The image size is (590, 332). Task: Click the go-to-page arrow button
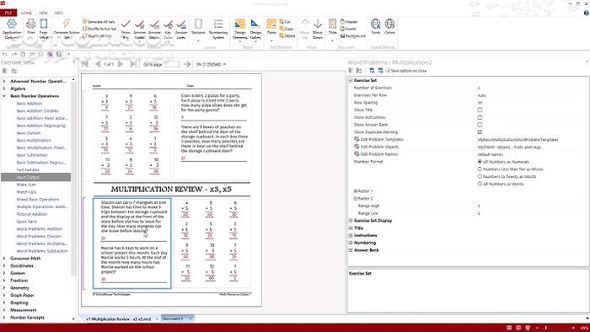tap(186, 64)
